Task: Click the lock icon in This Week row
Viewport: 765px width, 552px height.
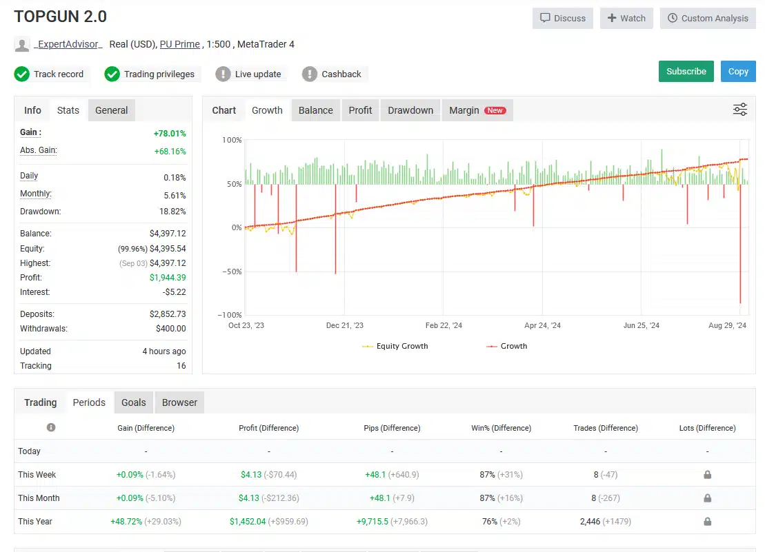Action: 708,475
